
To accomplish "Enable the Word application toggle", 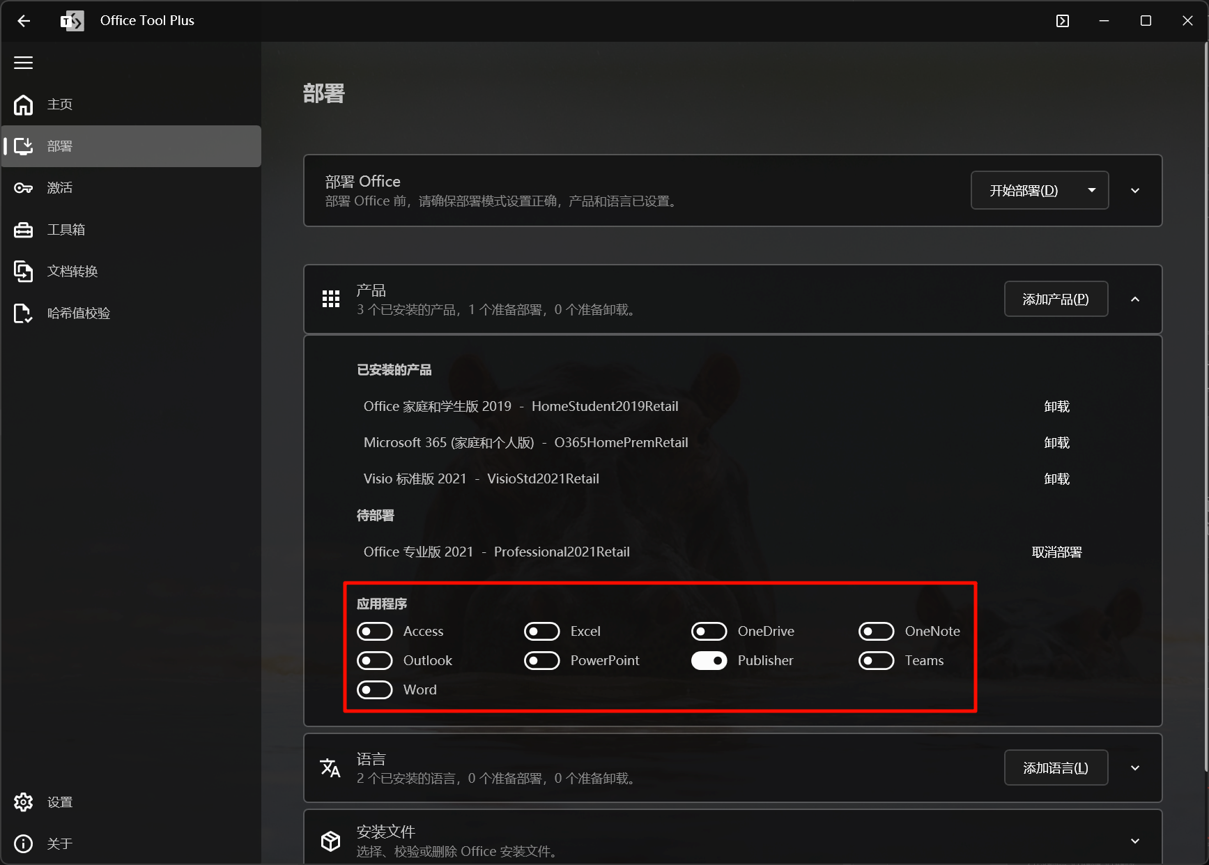I will click(374, 689).
